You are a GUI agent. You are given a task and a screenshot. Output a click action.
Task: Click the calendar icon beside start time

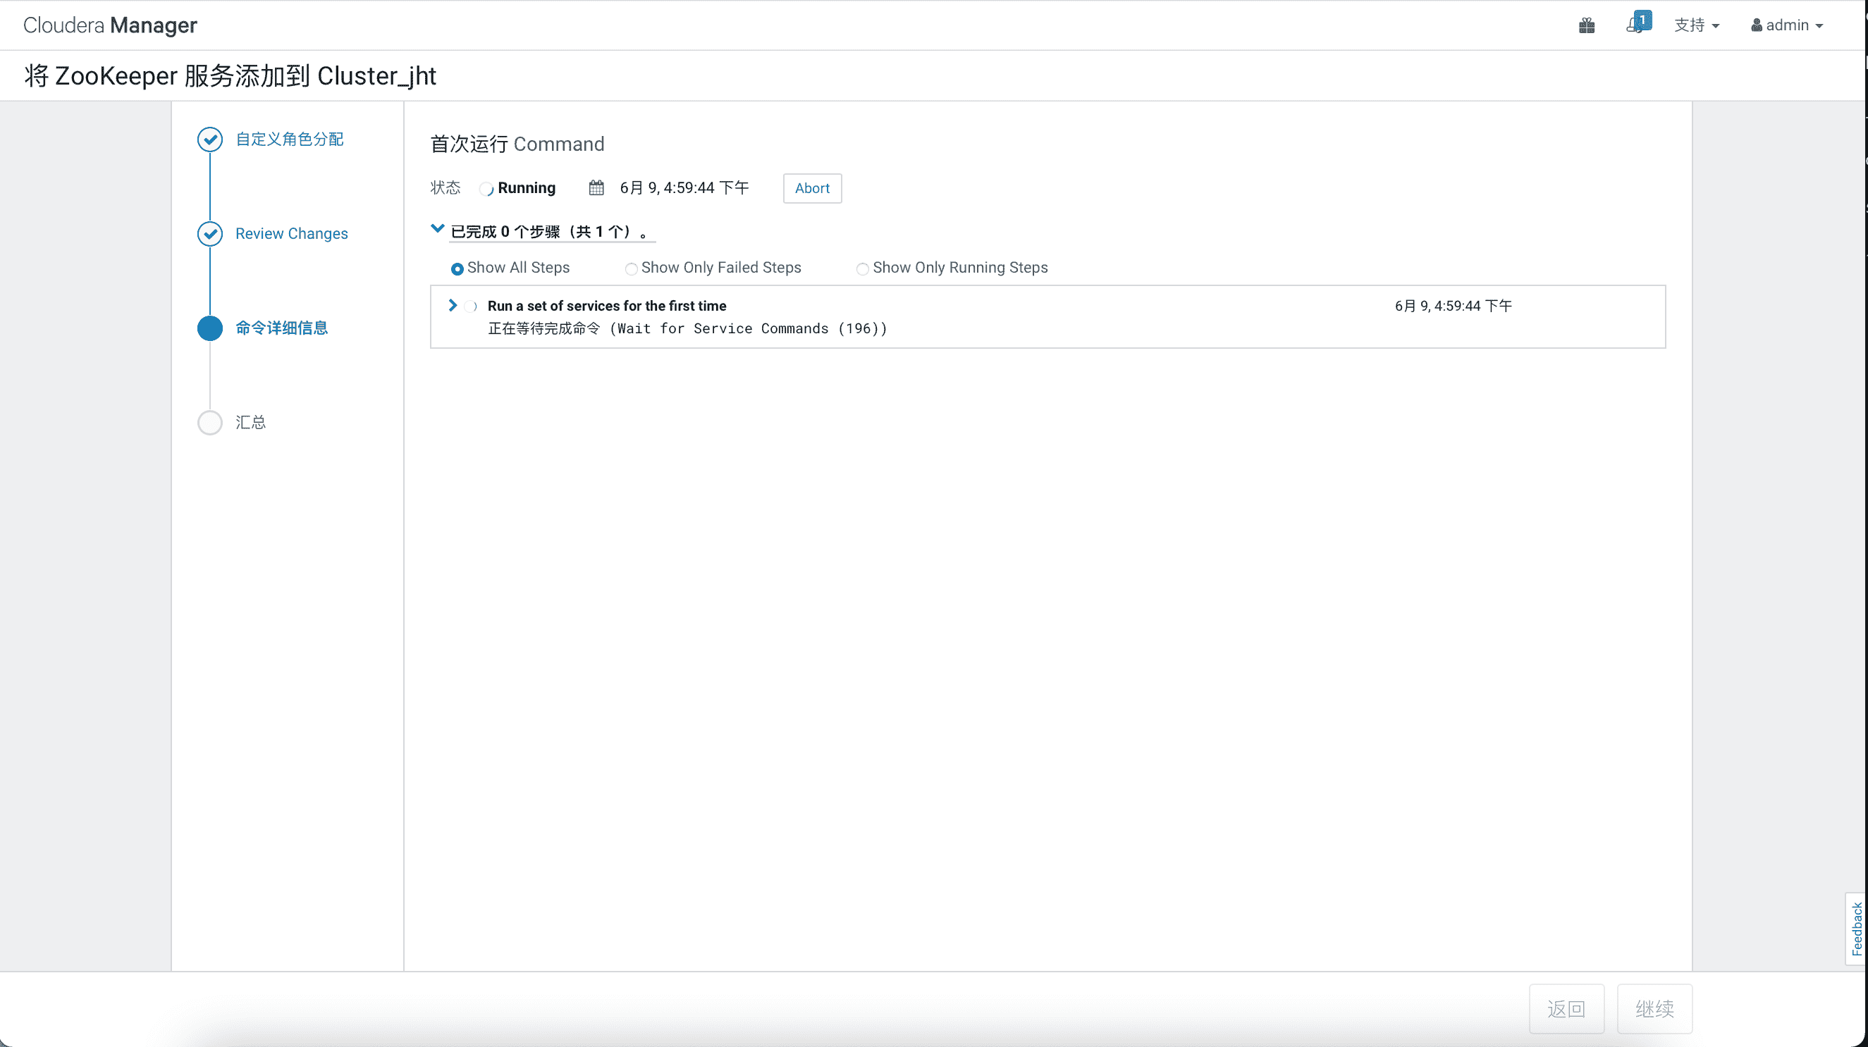(x=596, y=187)
